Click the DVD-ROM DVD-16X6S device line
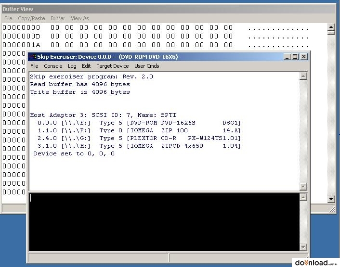The height and width of the screenshot is (267, 340). click(139, 123)
